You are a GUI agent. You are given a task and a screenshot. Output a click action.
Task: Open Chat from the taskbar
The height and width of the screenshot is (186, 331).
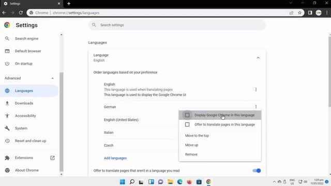coord(161,182)
